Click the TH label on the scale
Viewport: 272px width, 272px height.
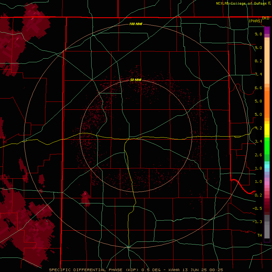[x=260, y=235]
